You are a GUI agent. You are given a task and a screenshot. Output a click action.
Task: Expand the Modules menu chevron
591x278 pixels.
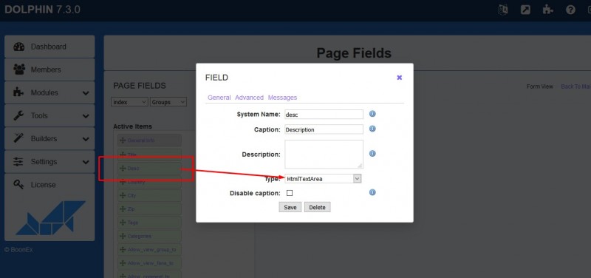coord(86,93)
